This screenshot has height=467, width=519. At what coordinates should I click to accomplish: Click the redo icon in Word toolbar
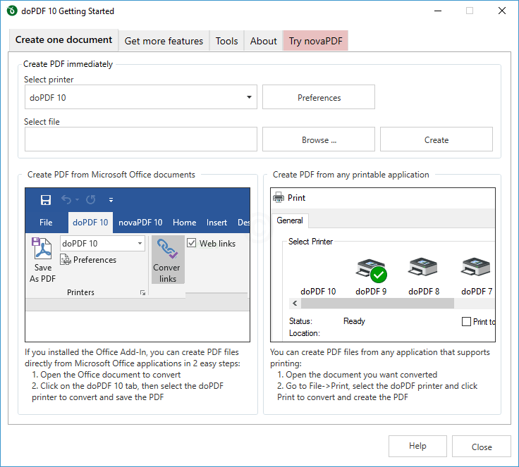coord(90,200)
